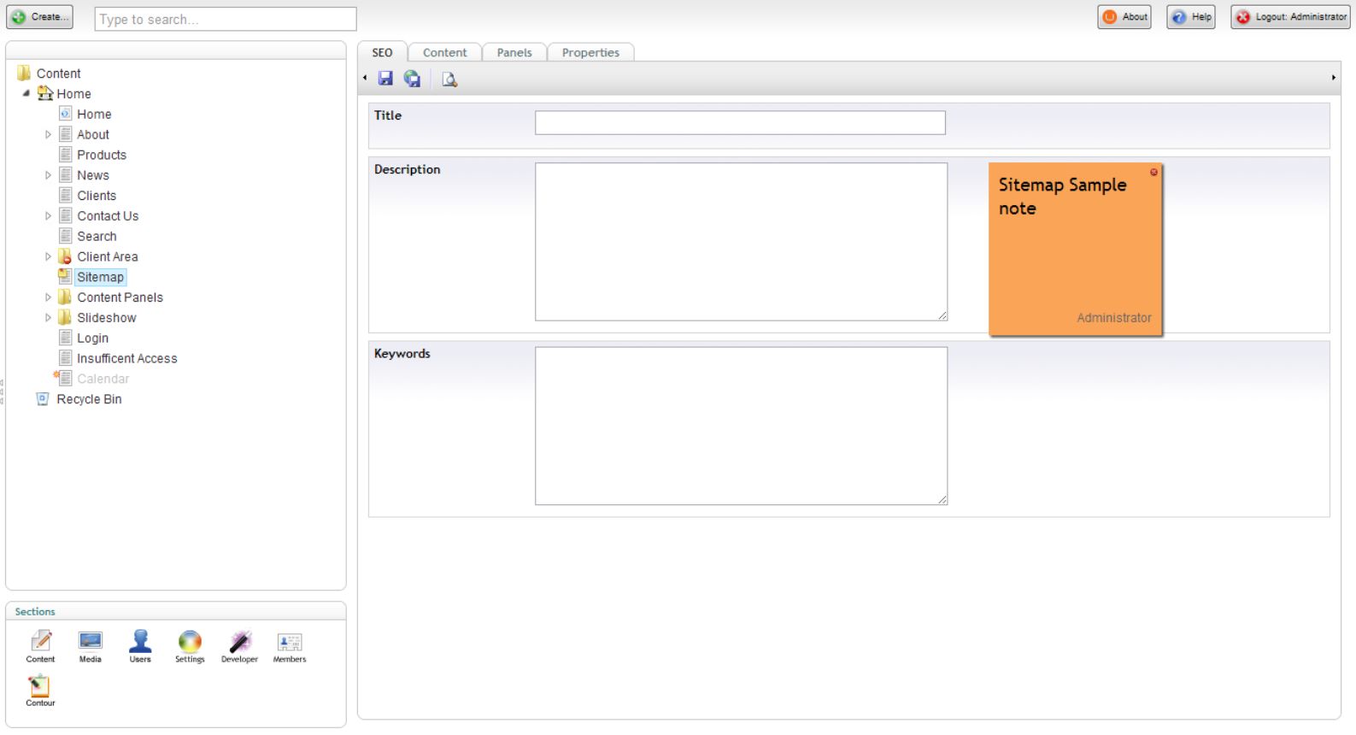1356x735 pixels.
Task: Close the orange Sitemap Sample note
Action: pyautogui.click(x=1153, y=173)
